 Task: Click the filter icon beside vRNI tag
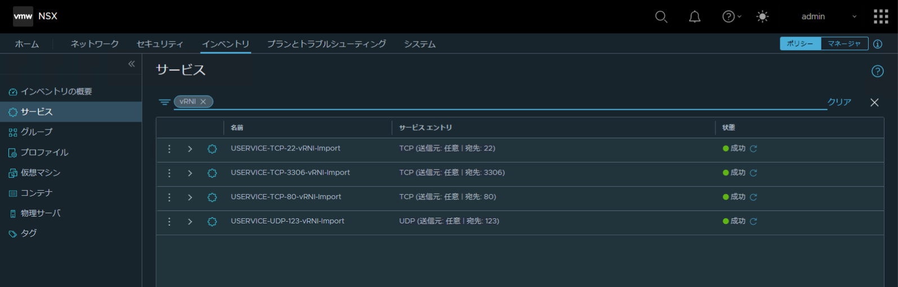click(165, 102)
